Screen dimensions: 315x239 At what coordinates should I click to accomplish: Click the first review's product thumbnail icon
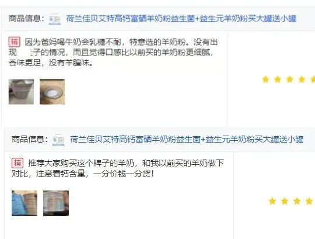[x=55, y=19]
